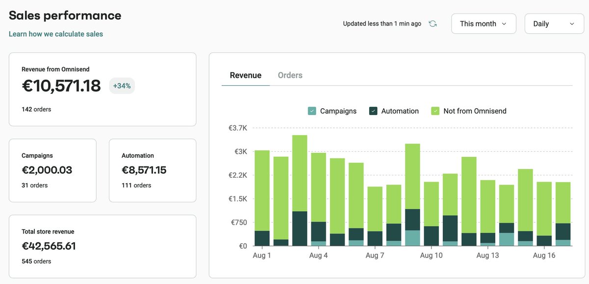Click the Aug 4 axis label
589x284 pixels.
coord(319,256)
